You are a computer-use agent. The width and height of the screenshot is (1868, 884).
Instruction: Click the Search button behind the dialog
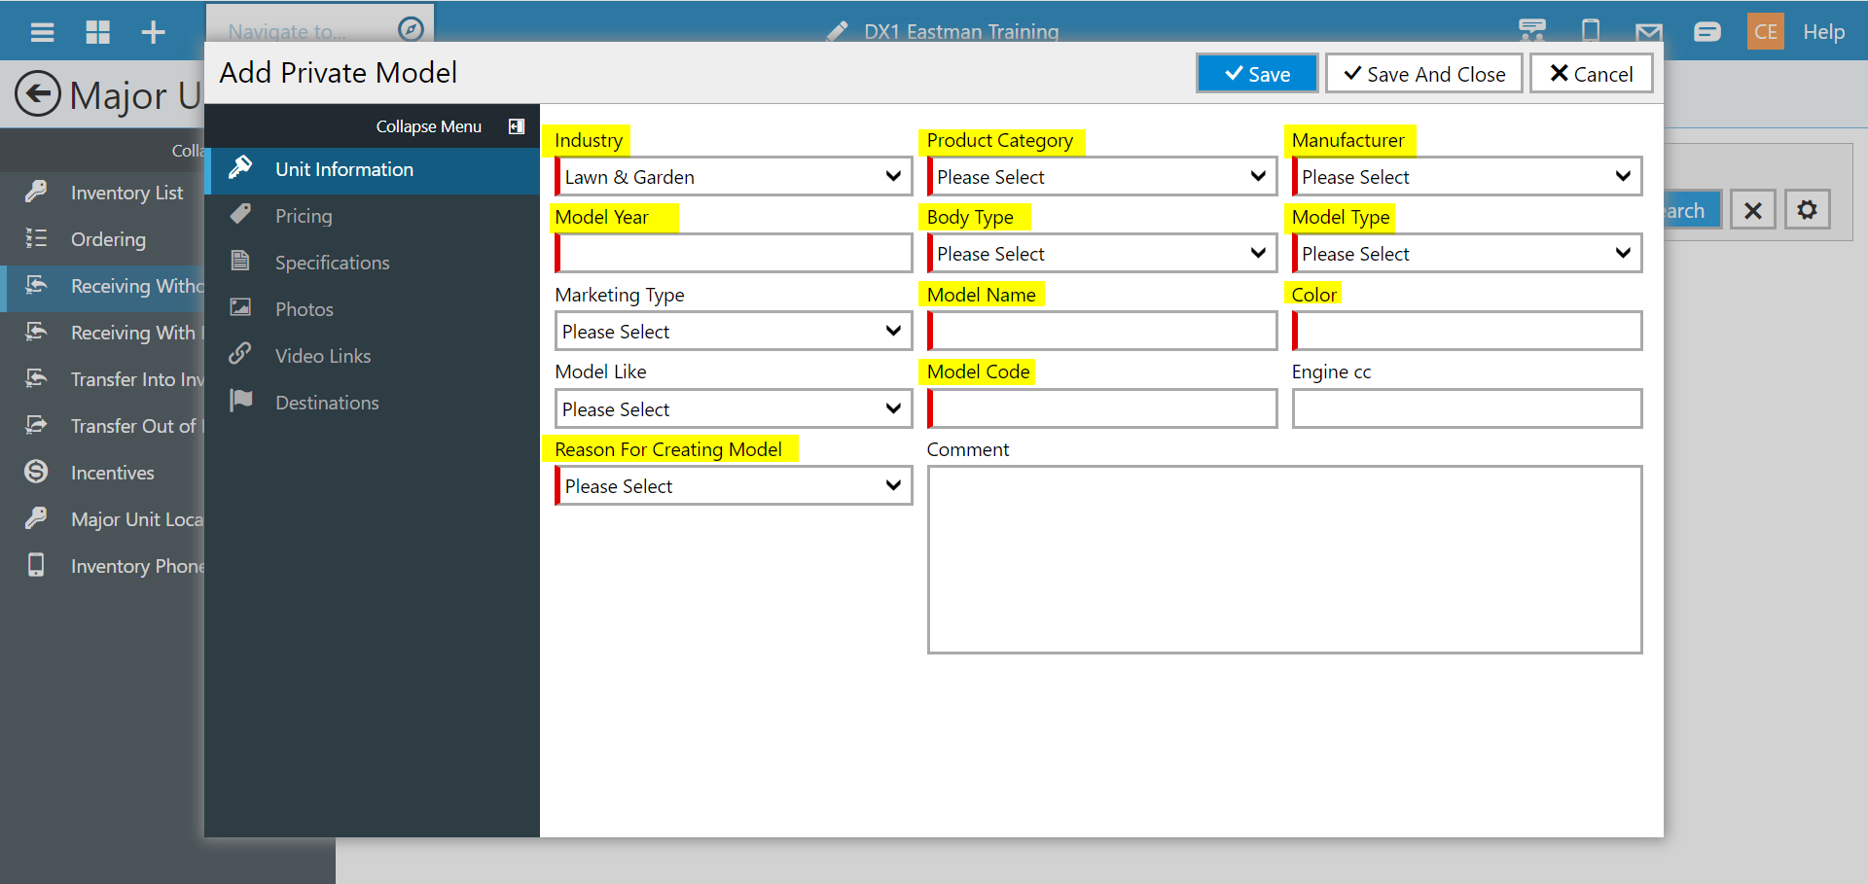pyautogui.click(x=1692, y=210)
